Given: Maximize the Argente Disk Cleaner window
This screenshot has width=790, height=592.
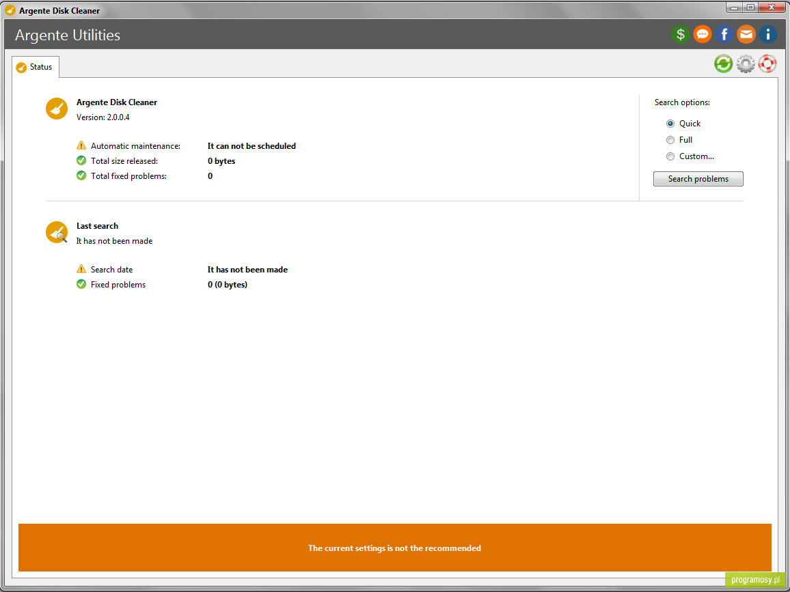Looking at the screenshot, I should tap(750, 8).
